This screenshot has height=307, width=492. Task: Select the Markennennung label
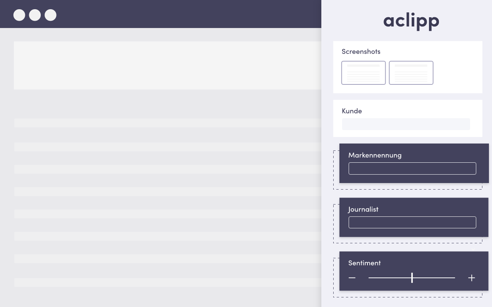tap(375, 155)
